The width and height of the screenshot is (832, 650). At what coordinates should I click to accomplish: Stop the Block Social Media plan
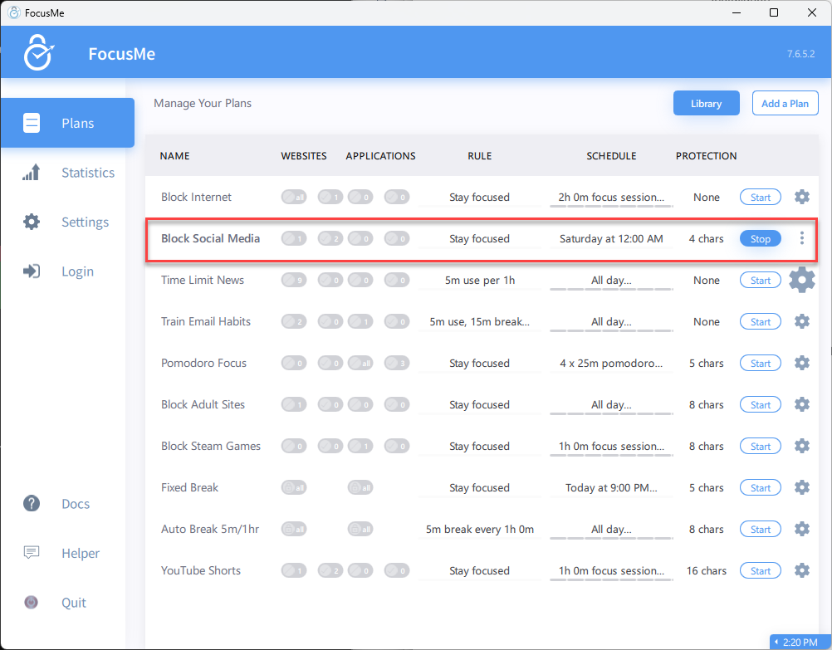click(x=761, y=239)
